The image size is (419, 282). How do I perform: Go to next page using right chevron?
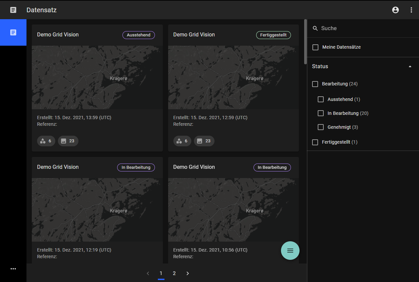188,273
